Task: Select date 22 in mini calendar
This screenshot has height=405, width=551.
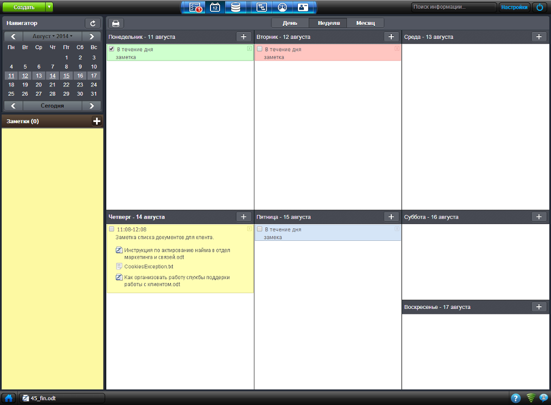Action: [x=66, y=85]
